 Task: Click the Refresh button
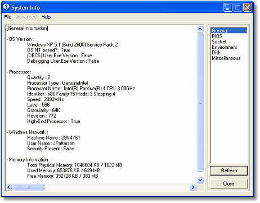coord(228,170)
